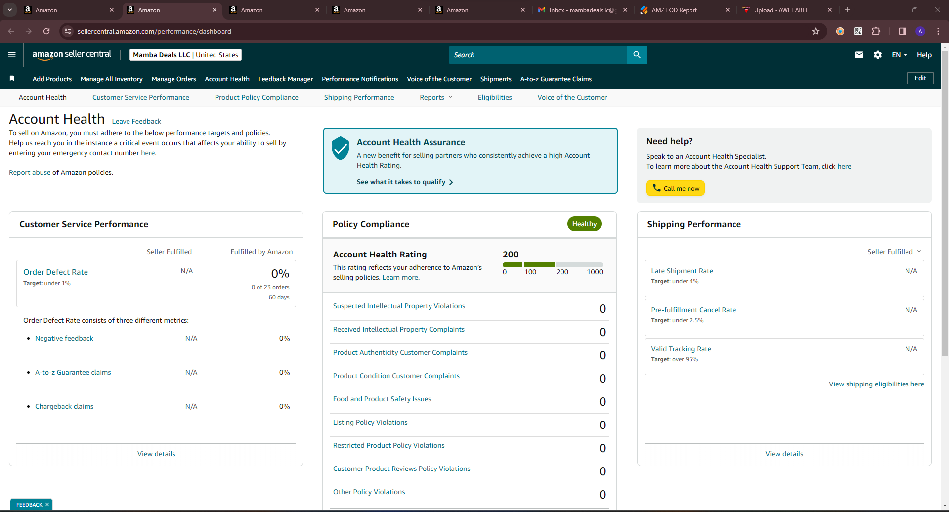This screenshot has width=949, height=512.
Task: Click the Account Health Assurance shield icon
Action: pos(341,148)
